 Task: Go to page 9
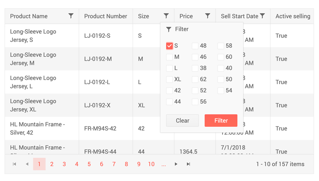click(x=139, y=164)
